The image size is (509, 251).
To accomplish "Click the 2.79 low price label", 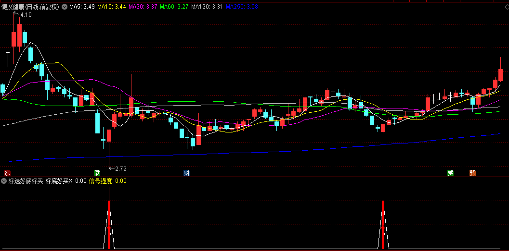I will click(121, 168).
